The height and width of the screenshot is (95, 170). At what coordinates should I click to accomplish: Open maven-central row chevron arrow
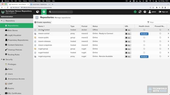click(168, 34)
